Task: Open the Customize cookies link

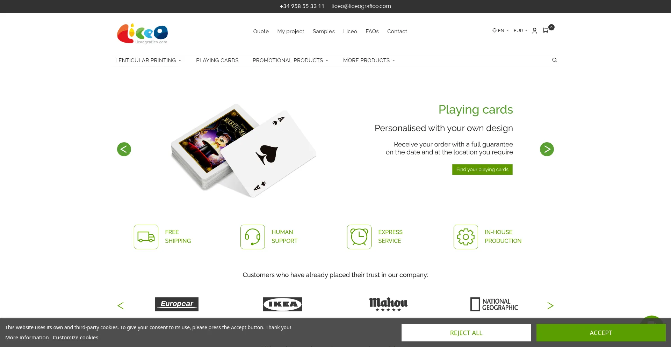Action: pos(75,338)
